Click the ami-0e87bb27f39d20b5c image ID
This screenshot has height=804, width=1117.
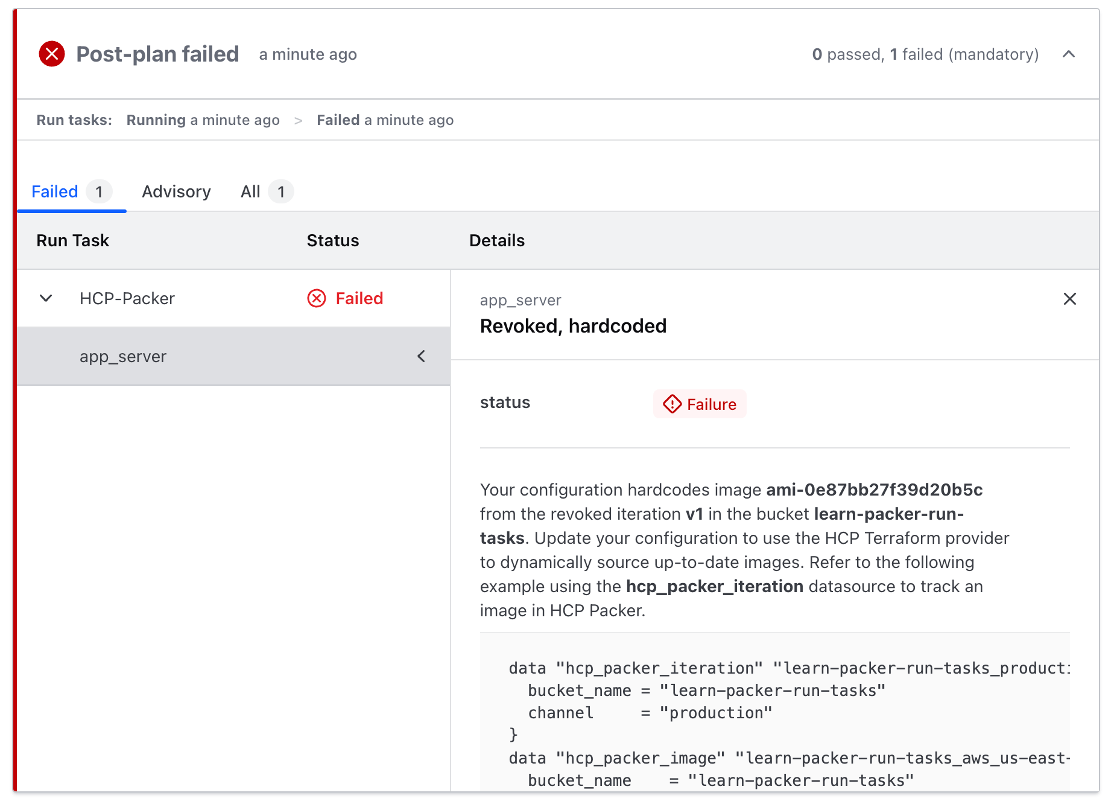coord(874,490)
